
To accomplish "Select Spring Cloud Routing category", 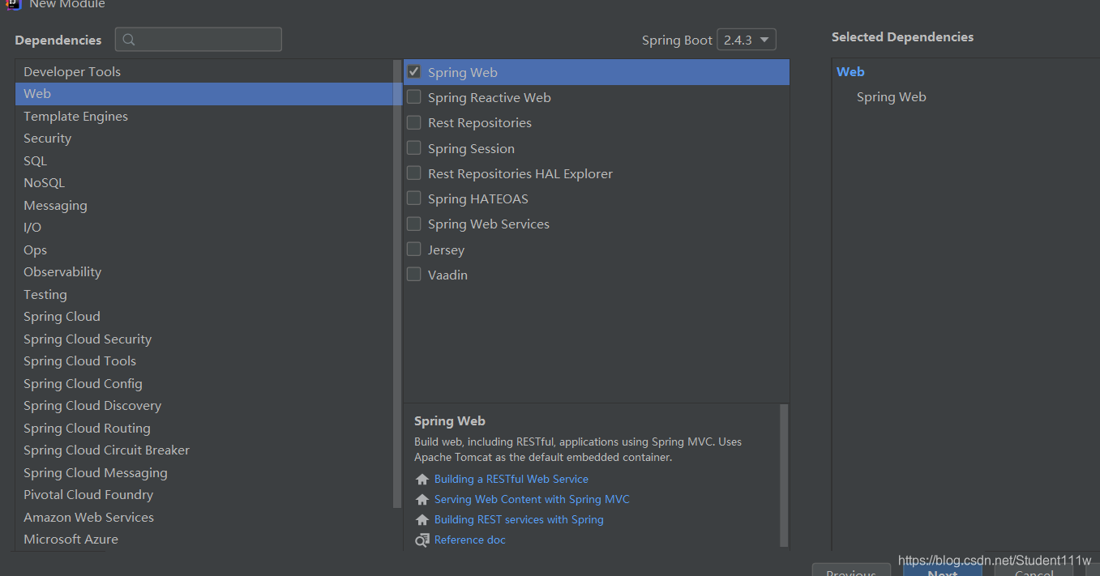I will pos(203,428).
